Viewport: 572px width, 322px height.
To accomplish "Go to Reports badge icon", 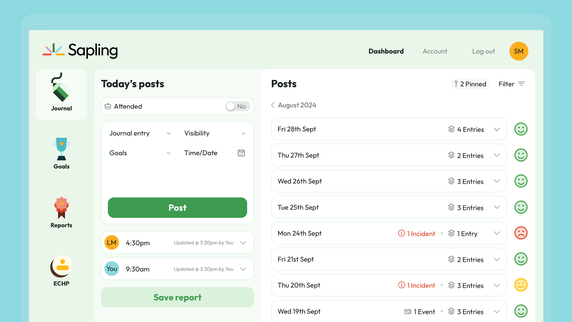I will tap(61, 208).
